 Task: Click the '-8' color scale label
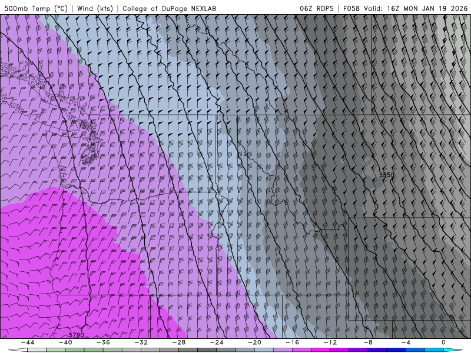368,342
